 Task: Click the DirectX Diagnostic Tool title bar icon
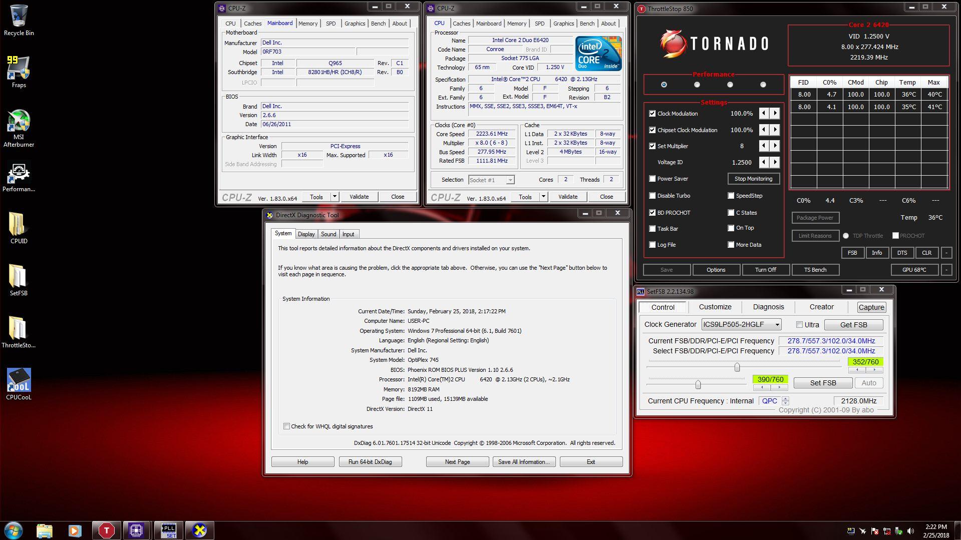(x=269, y=215)
